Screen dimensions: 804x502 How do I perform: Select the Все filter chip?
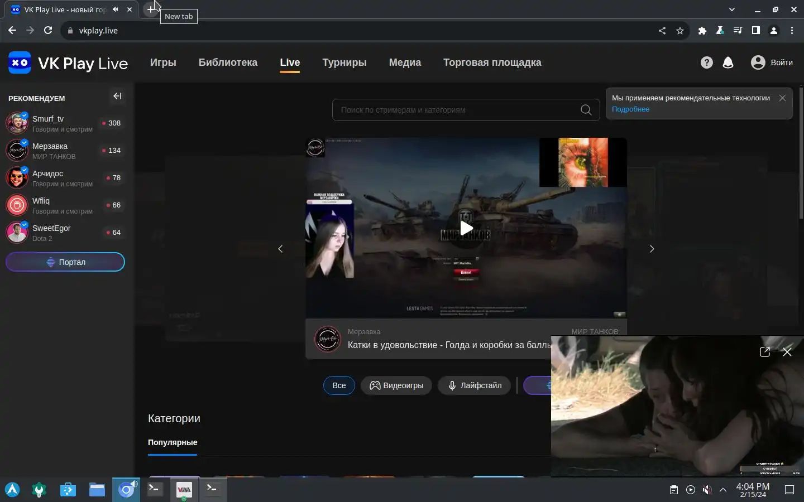tap(339, 385)
